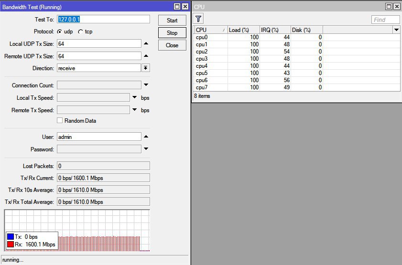Select the cpu3 row
This screenshot has width=402, height=265.
tap(296, 59)
